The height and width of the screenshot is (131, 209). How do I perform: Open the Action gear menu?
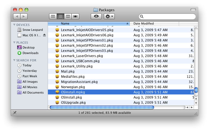click(109, 16)
